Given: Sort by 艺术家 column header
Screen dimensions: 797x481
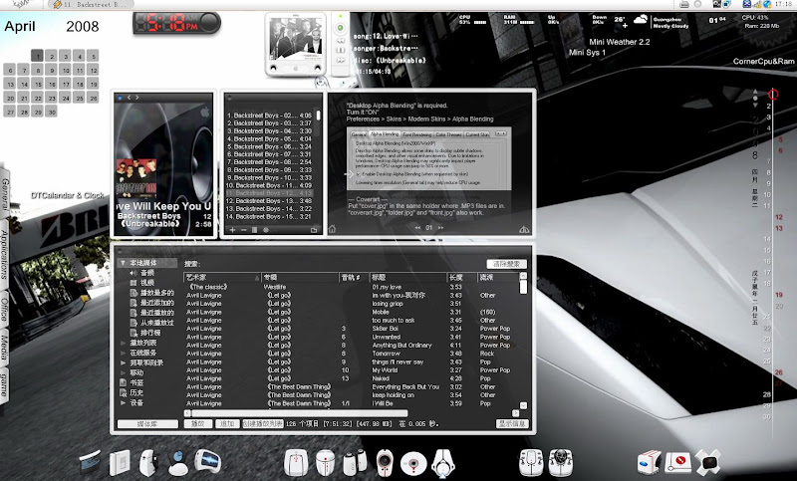Looking at the screenshot, I should [x=222, y=277].
